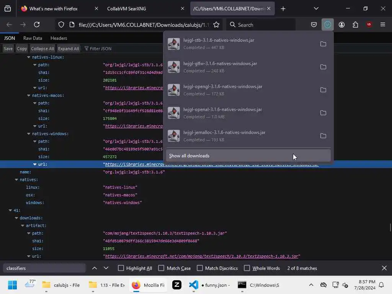
Task: Enable Match Case checkbox
Action: pyautogui.click(x=161, y=268)
